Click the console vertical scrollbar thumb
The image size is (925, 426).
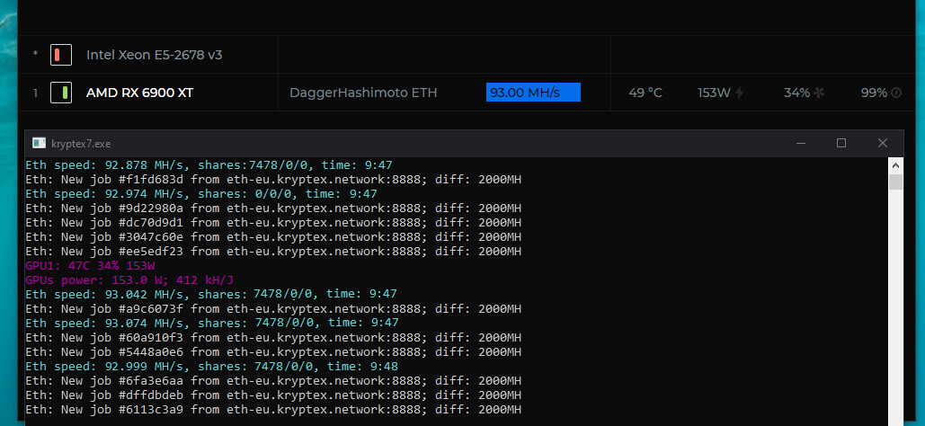pyautogui.click(x=895, y=182)
